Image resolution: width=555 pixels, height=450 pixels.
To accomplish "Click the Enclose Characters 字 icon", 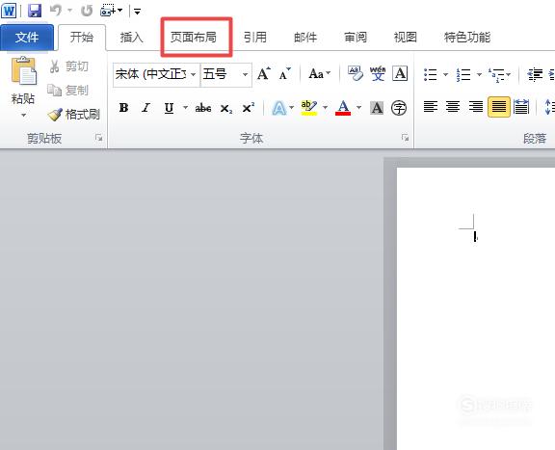I will (399, 108).
